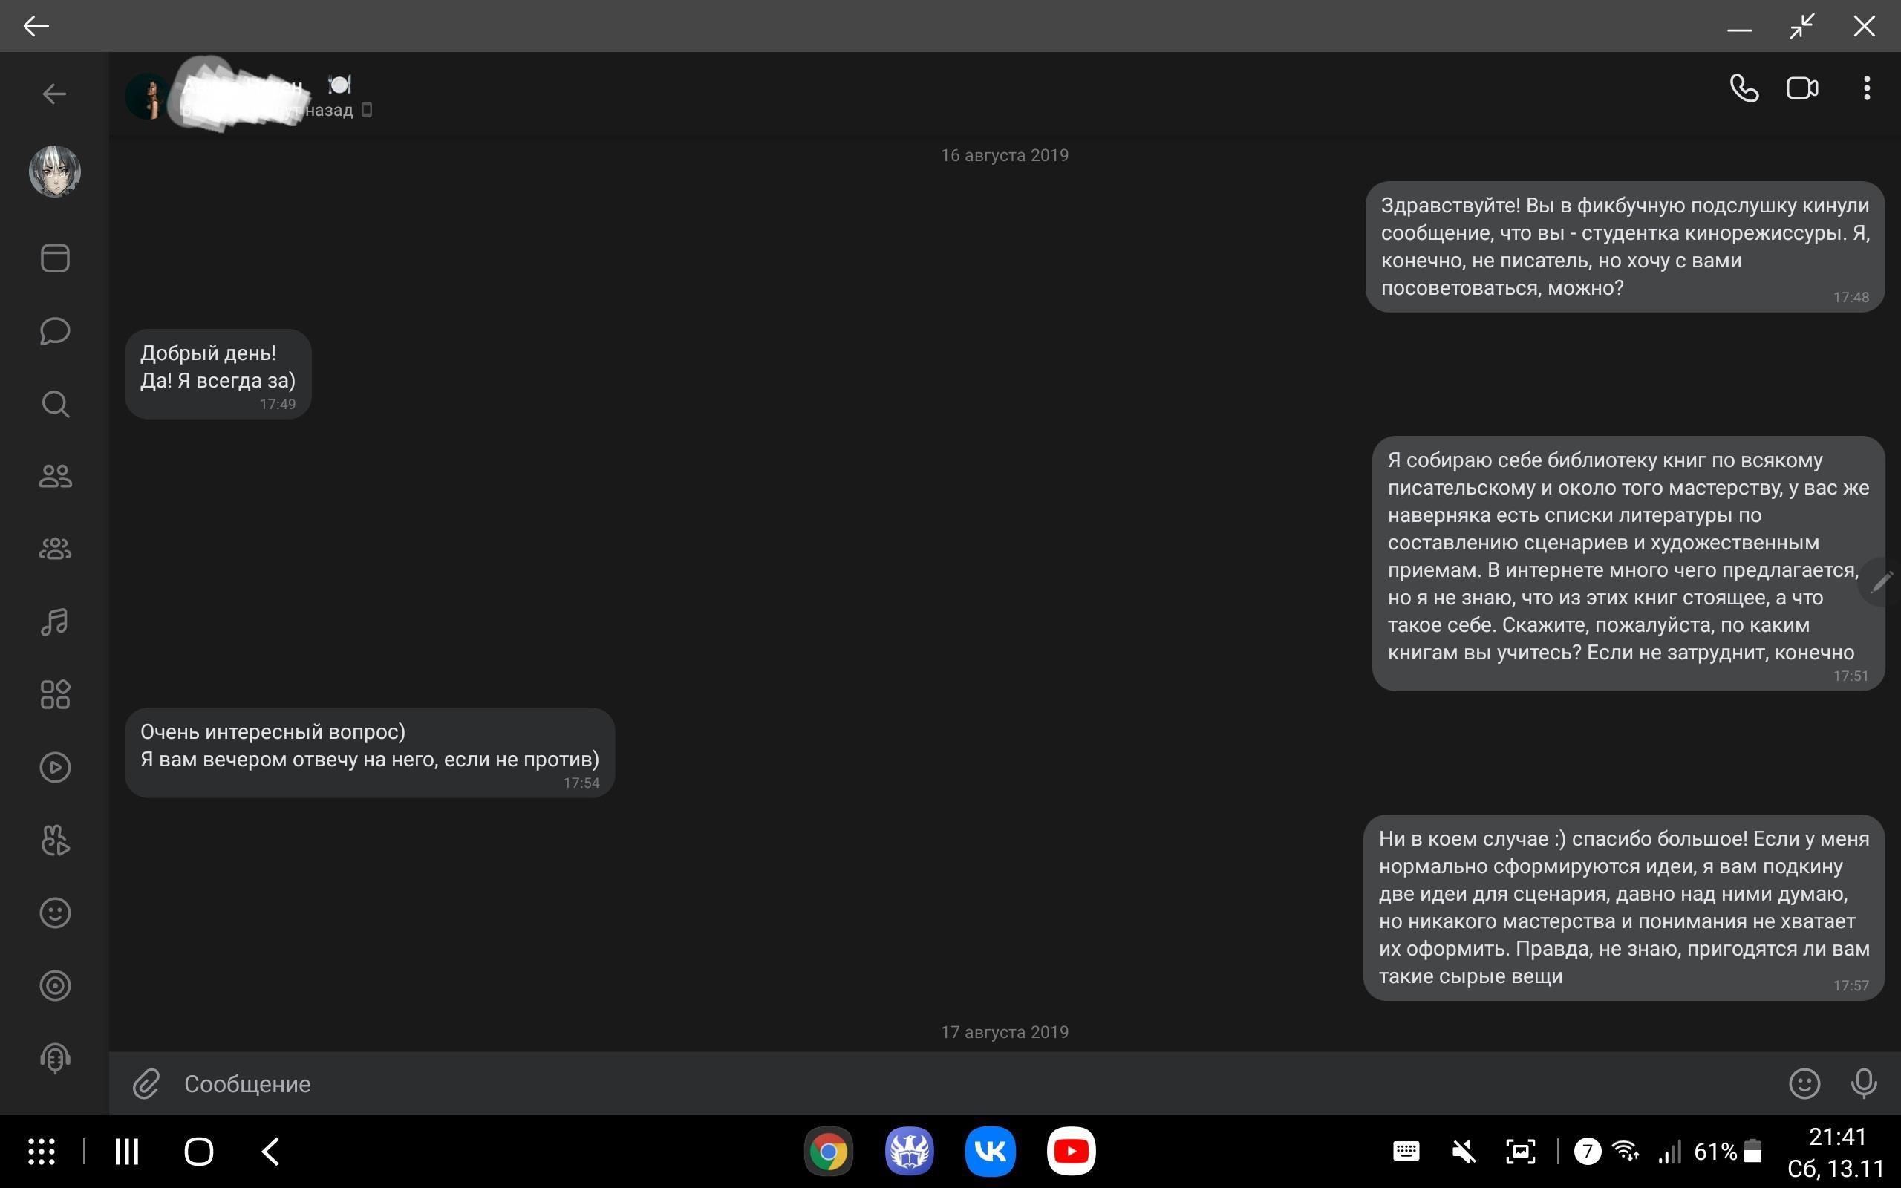Open the emoji picker in message field
The width and height of the screenshot is (1901, 1188).
[x=1804, y=1083]
